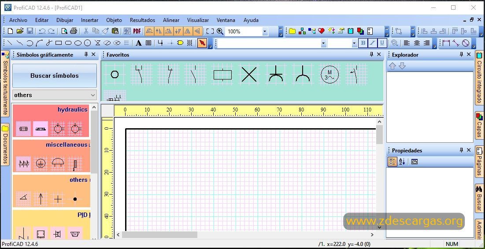
Task: Select the yellow cross-reference label tool
Action: (180, 43)
